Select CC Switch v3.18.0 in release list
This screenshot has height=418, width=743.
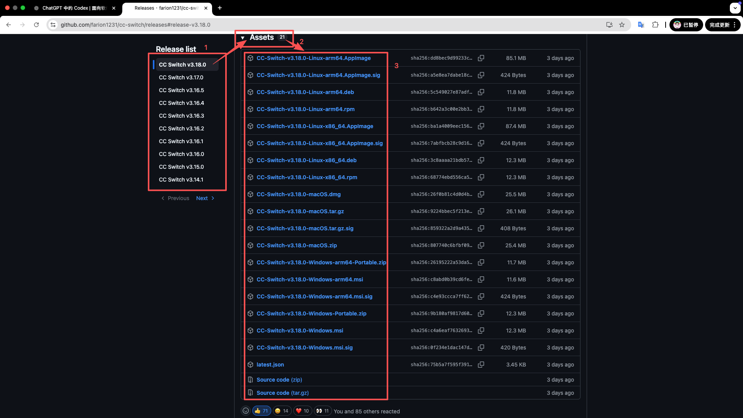(182, 65)
